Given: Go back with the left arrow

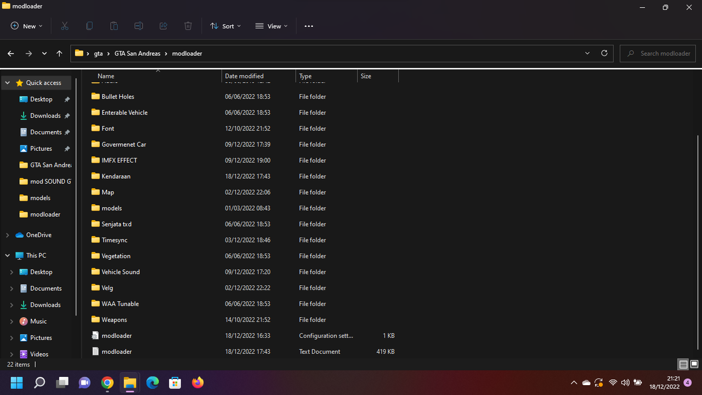Looking at the screenshot, I should pyautogui.click(x=10, y=53).
